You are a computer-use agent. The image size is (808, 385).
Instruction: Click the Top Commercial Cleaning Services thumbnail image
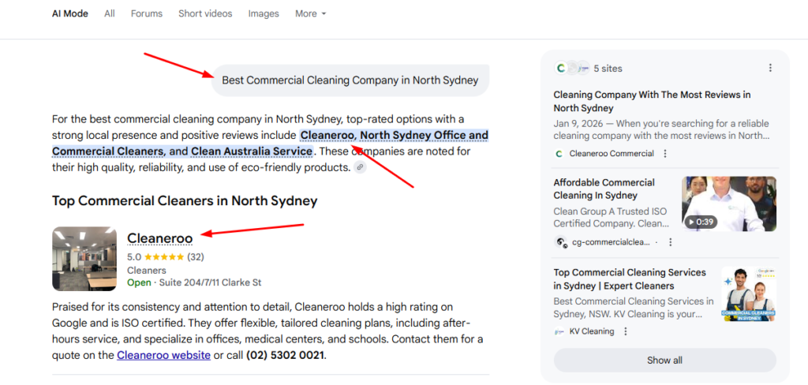point(748,293)
